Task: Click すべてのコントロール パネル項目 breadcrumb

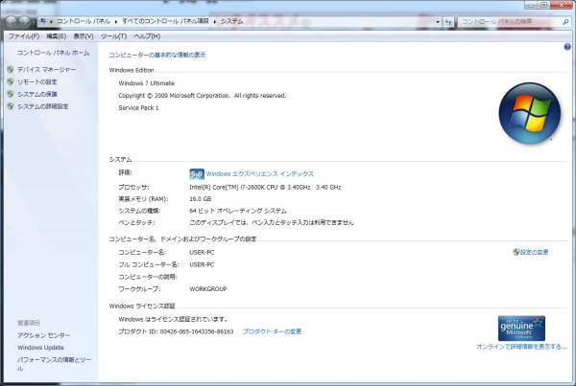Action: (x=165, y=21)
